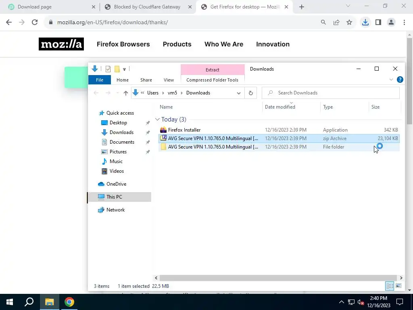Close the Download page tab
The height and width of the screenshot is (310, 413).
[94, 7]
